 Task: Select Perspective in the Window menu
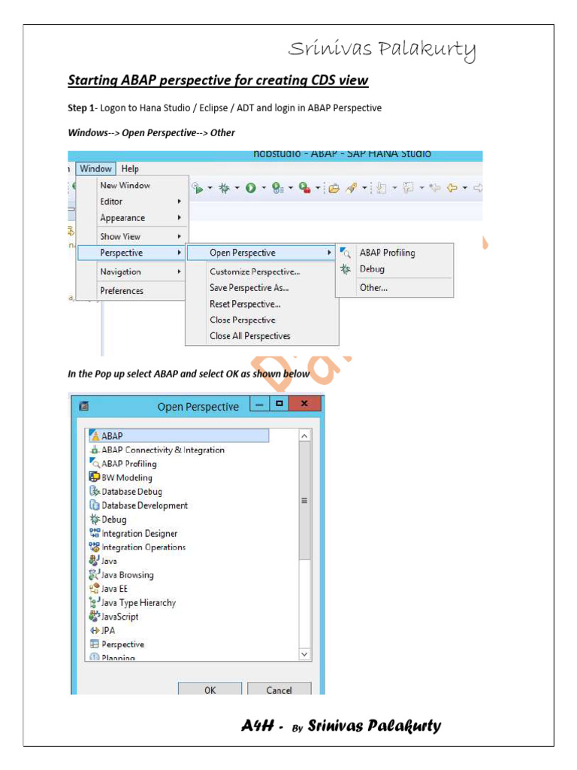(131, 253)
